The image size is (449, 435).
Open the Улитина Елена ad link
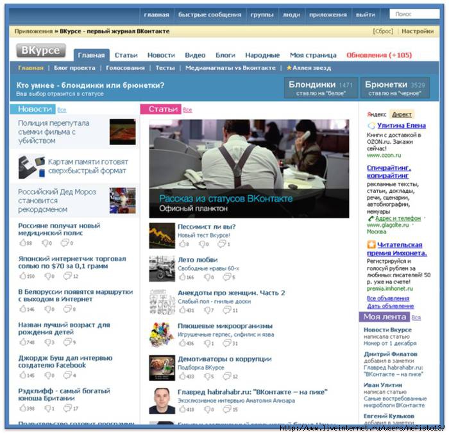pyautogui.click(x=401, y=125)
